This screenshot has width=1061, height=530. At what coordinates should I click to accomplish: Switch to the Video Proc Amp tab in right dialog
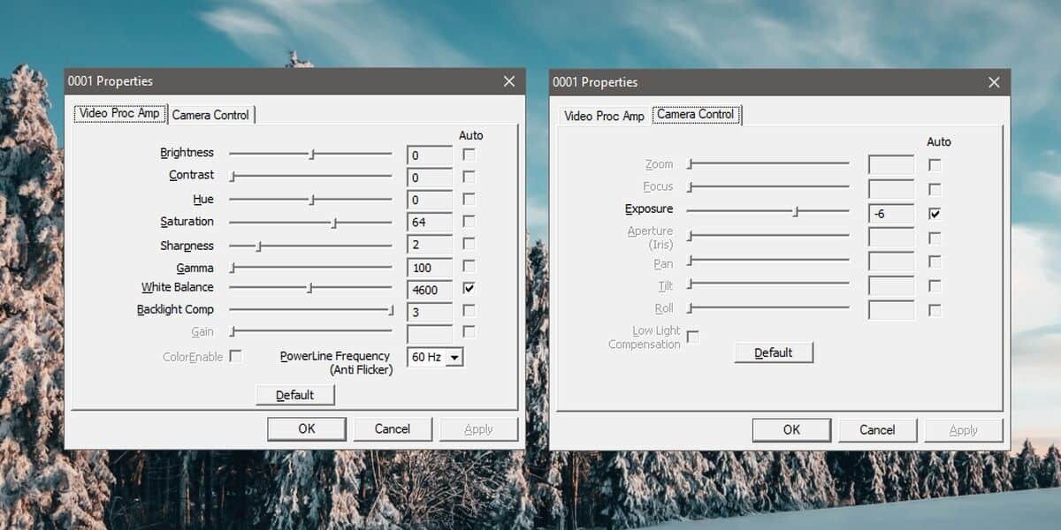click(x=603, y=115)
